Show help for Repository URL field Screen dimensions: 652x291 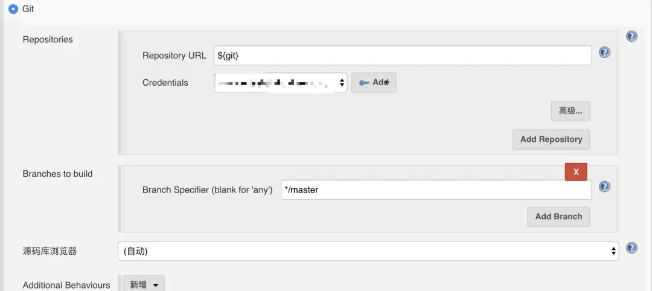point(604,53)
